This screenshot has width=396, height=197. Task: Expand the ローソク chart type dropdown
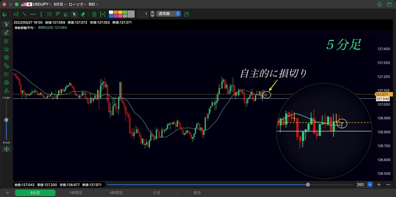coord(77,4)
